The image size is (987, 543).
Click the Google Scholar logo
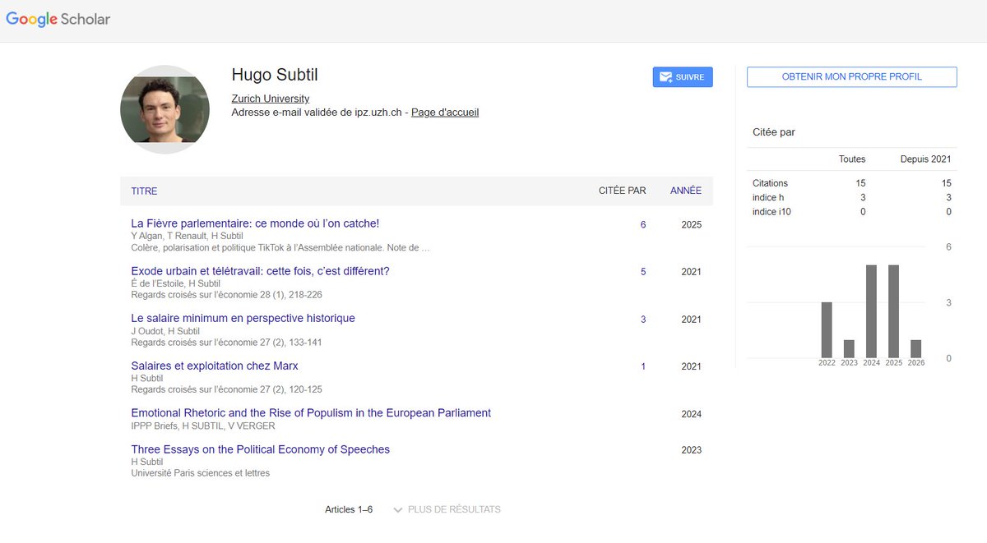tap(58, 19)
